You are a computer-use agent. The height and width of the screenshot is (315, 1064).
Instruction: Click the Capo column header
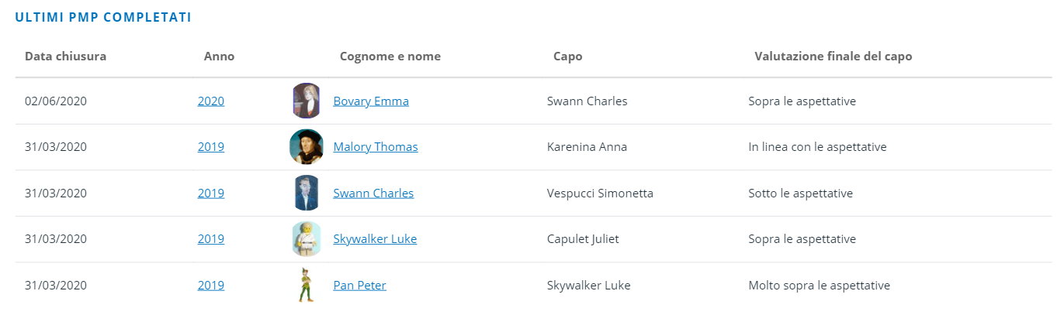[x=567, y=56]
